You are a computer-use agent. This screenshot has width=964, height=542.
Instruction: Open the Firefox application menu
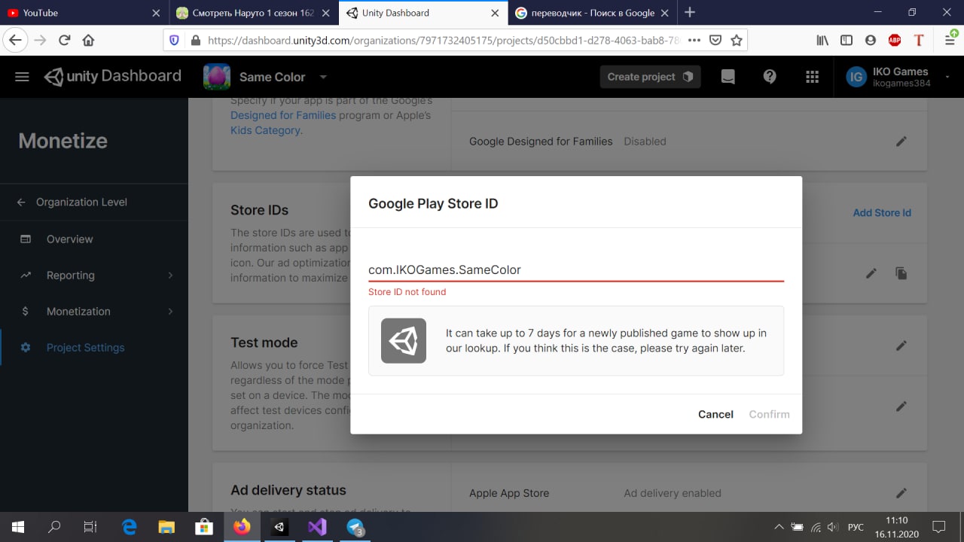coord(950,40)
